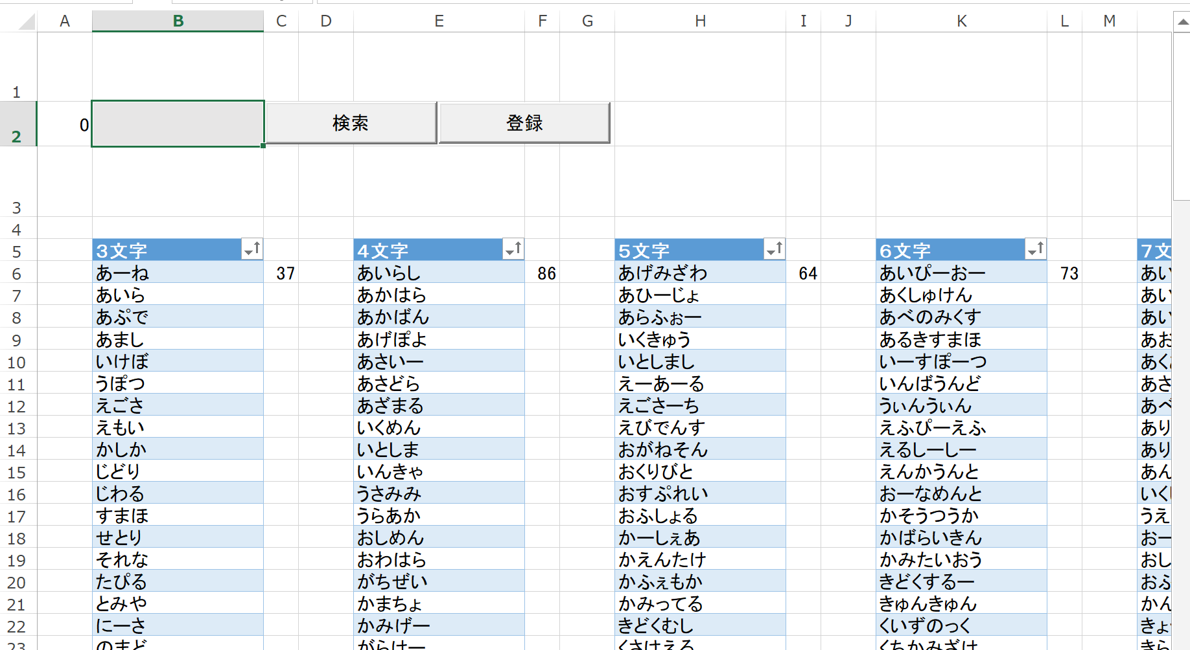This screenshot has width=1190, height=650.
Task: Select the empty search input cell B2
Action: (178, 123)
